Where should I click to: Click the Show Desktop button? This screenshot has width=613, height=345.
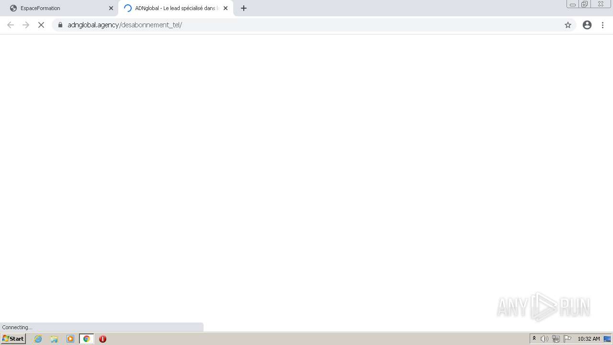click(x=607, y=339)
